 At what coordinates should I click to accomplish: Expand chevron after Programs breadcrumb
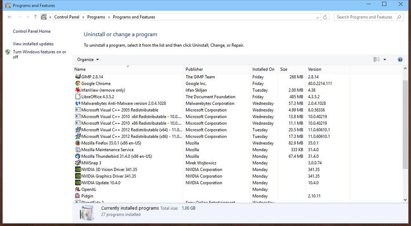[x=109, y=17]
